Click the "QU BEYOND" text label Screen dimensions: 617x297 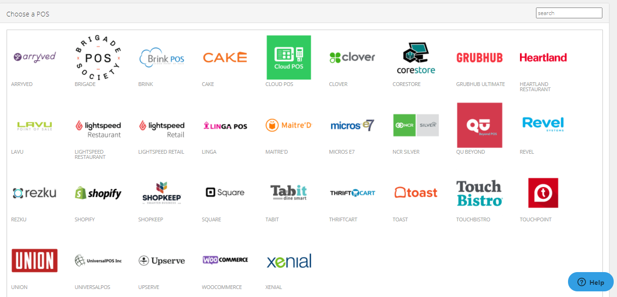coord(471,152)
